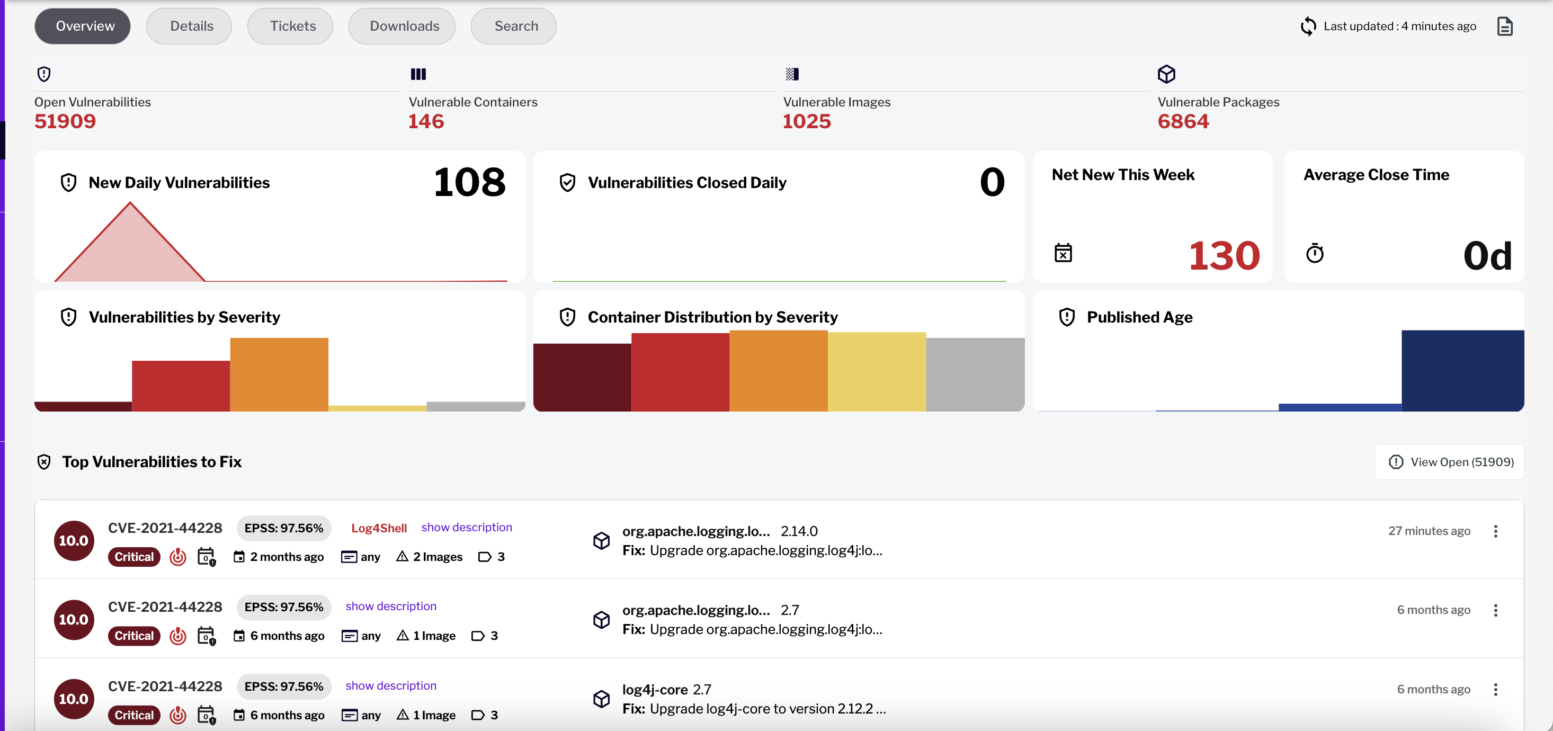Select the gray bar in Container Distribution chart

tap(975, 375)
